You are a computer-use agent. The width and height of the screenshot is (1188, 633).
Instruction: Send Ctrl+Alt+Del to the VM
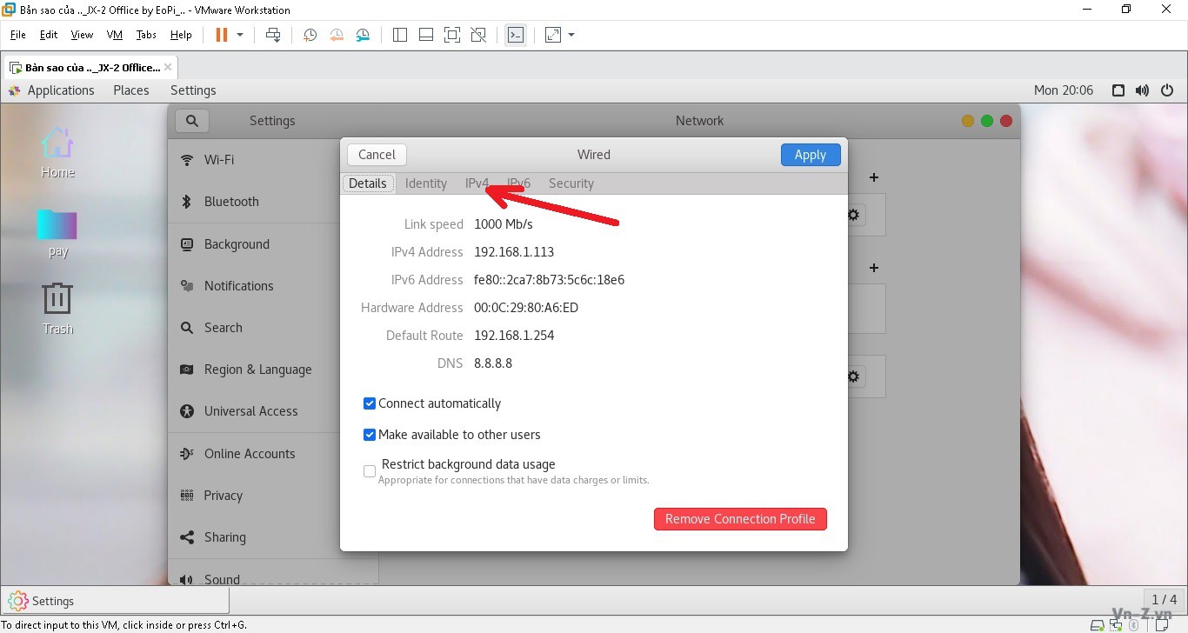(273, 35)
